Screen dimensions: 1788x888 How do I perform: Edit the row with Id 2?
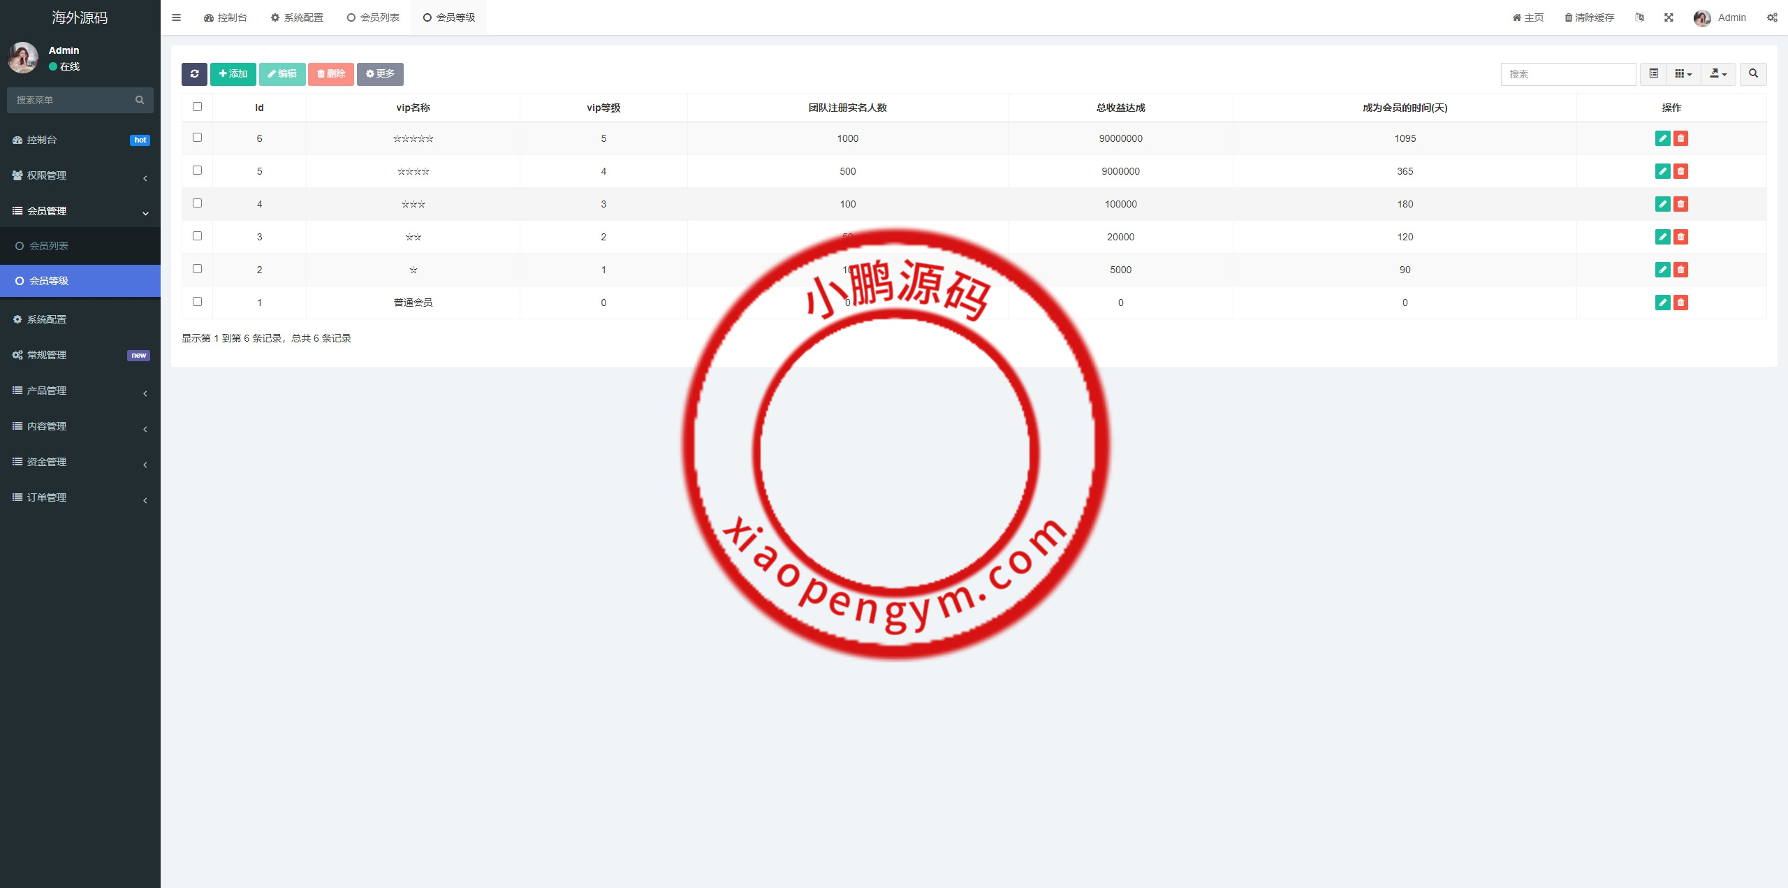click(x=1662, y=270)
